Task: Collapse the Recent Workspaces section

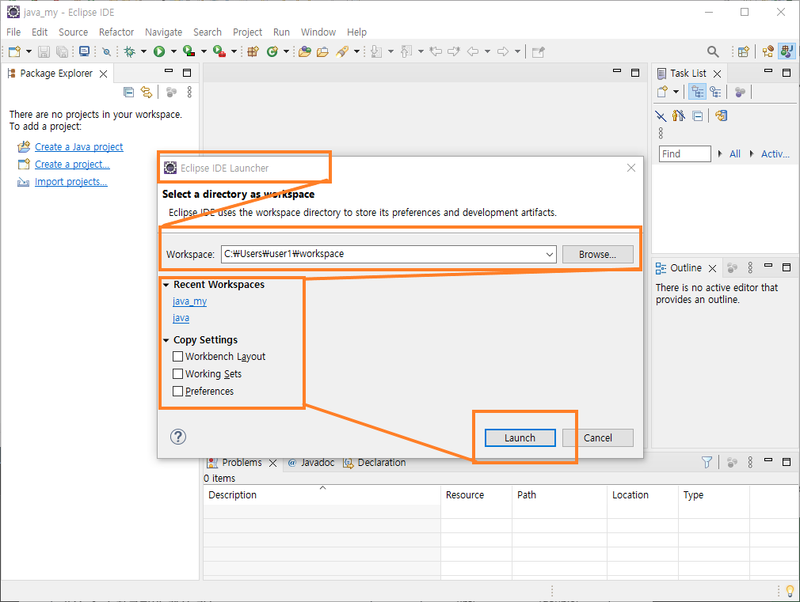Action: [166, 285]
